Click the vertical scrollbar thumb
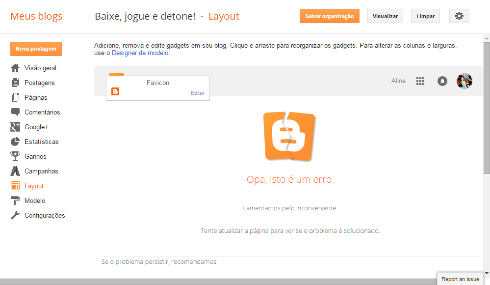 (x=487, y=108)
